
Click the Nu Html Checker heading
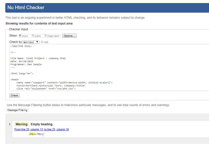point(26,8)
